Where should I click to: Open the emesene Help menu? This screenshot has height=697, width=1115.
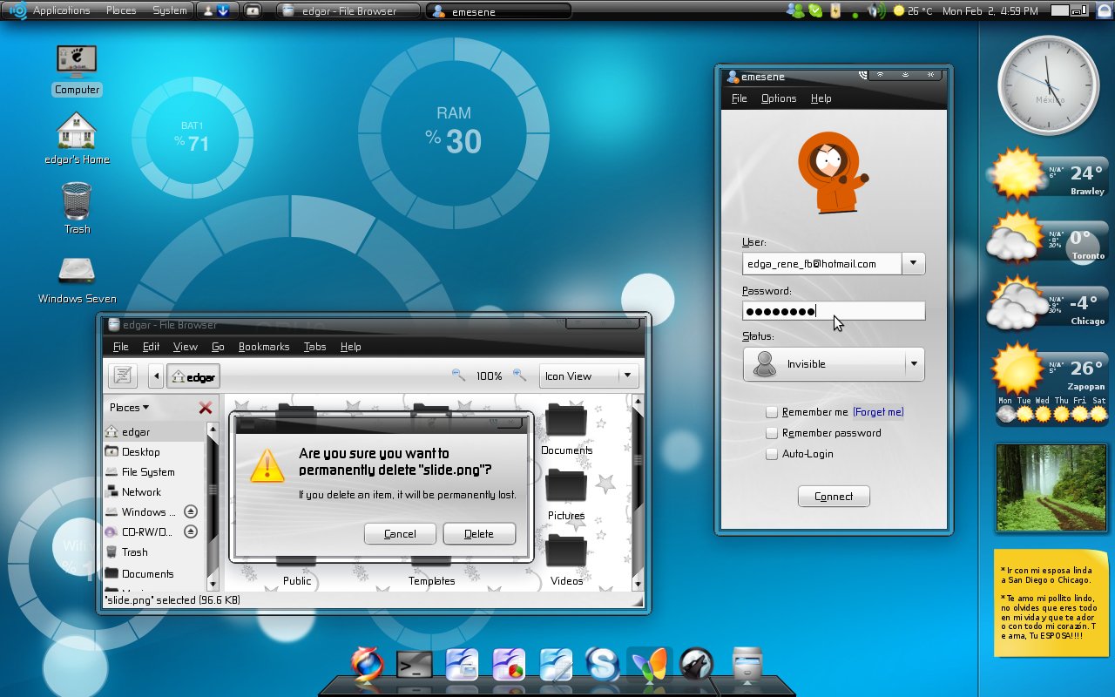point(821,98)
